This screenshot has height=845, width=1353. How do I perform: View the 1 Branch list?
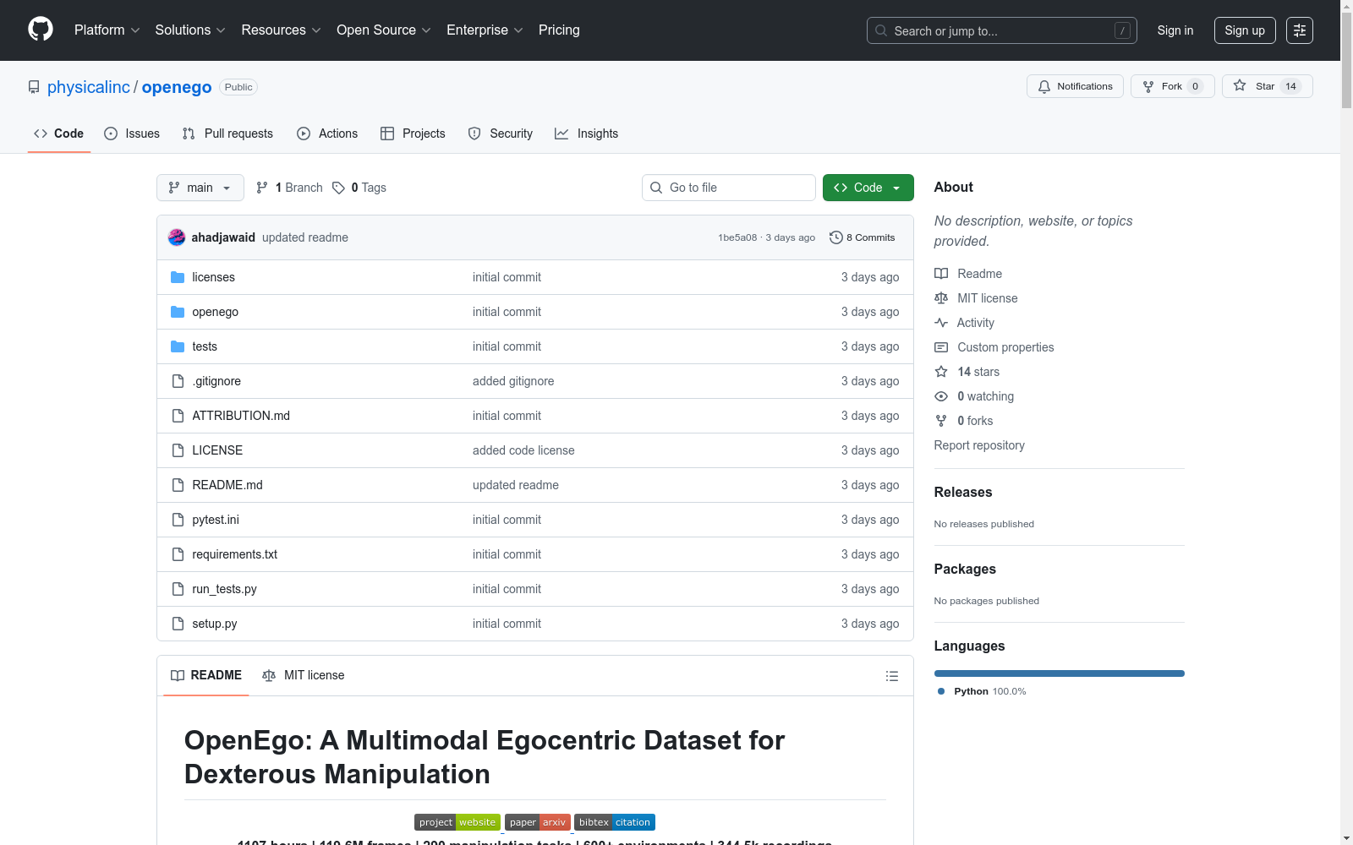click(289, 188)
